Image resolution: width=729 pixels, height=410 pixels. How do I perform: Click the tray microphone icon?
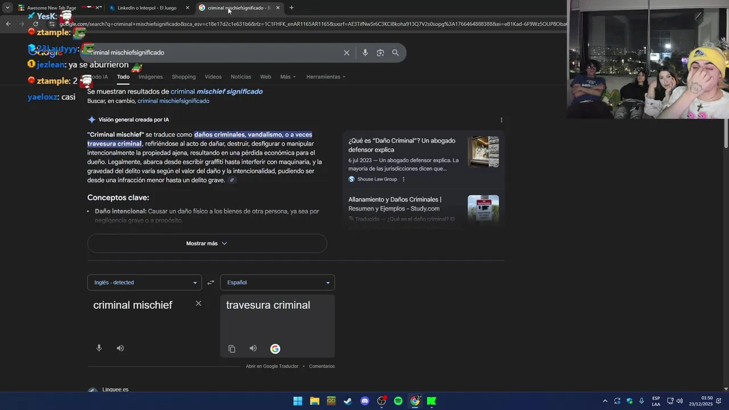[642, 401]
